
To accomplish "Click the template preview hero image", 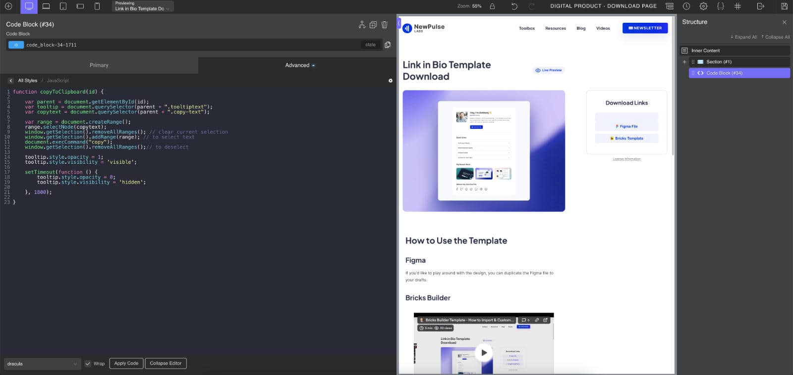I will 484,151.
